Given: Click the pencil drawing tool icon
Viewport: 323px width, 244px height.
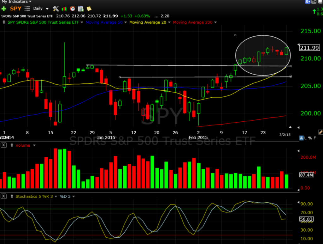Looking at the screenshot, I should coord(320,132).
